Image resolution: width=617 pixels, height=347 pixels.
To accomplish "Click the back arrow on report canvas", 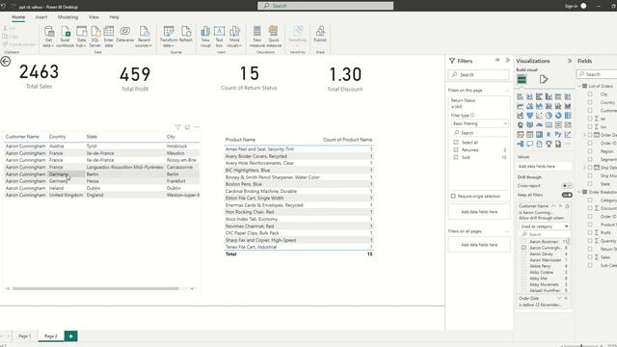I will click(x=6, y=62).
